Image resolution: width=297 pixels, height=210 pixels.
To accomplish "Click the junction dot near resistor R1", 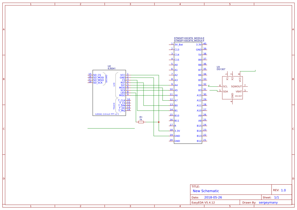I will (x=159, y=122).
